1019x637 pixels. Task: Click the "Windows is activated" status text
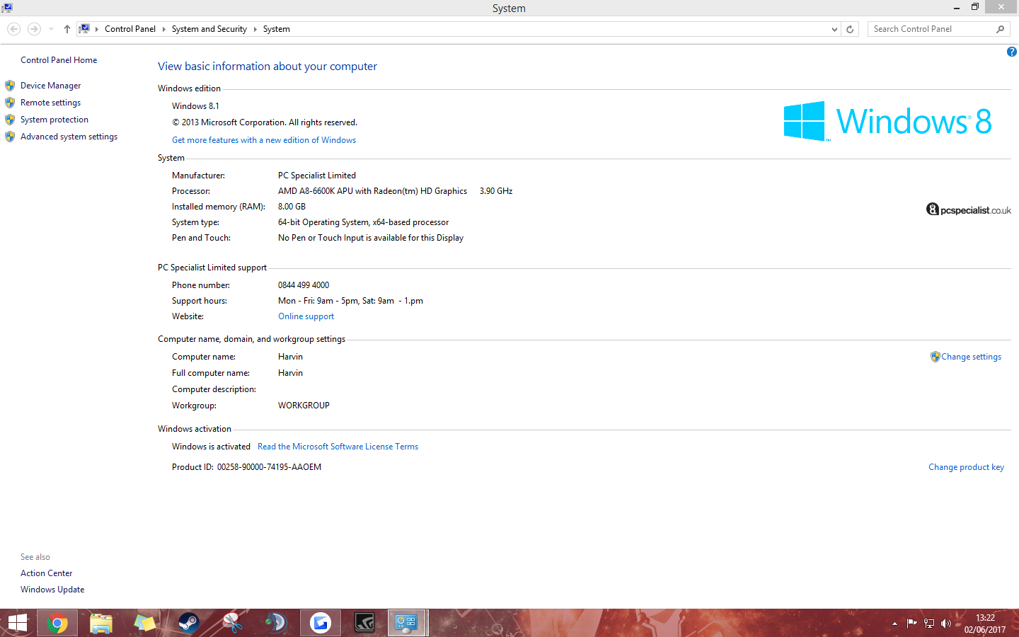tap(211, 447)
